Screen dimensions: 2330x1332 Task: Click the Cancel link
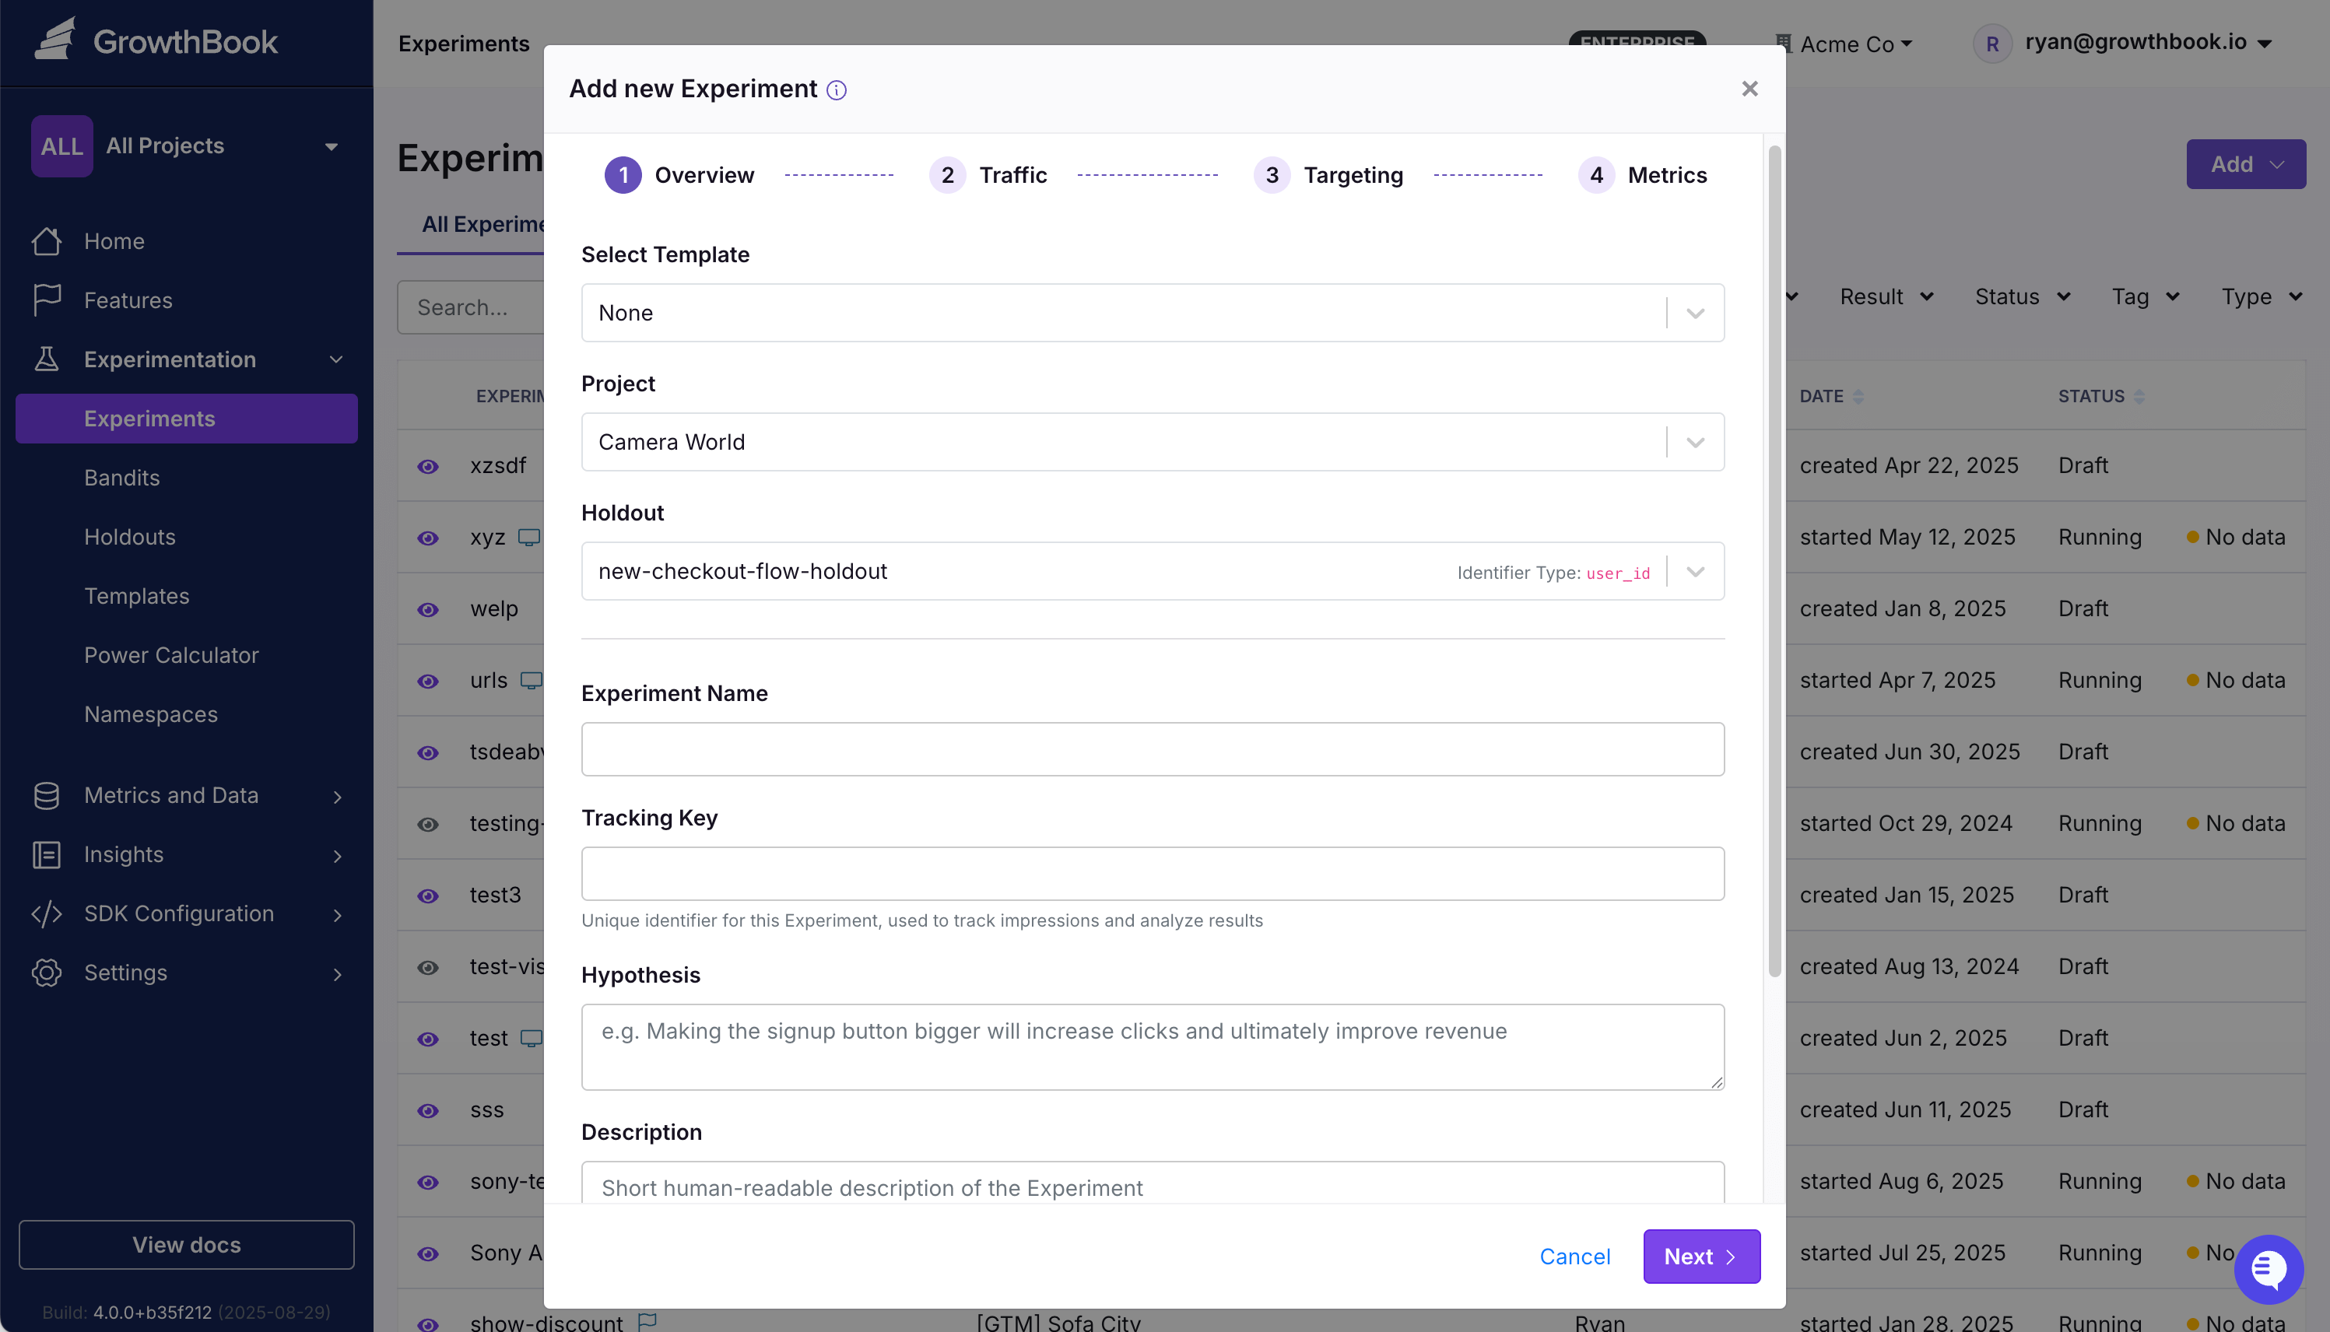tap(1574, 1256)
